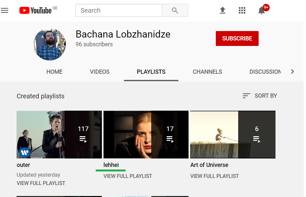This screenshot has height=197, width=306.
Task: Click the 9+ notification badge
Action: pyautogui.click(x=266, y=7)
